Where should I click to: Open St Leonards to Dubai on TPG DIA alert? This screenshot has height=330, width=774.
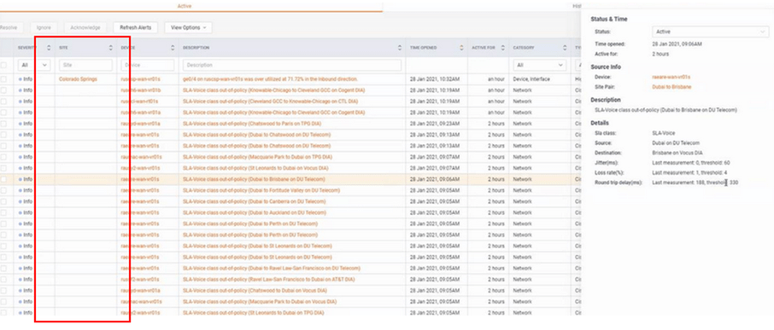[253, 313]
